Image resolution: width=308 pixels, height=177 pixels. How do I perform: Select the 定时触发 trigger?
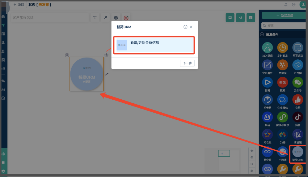[282, 50]
